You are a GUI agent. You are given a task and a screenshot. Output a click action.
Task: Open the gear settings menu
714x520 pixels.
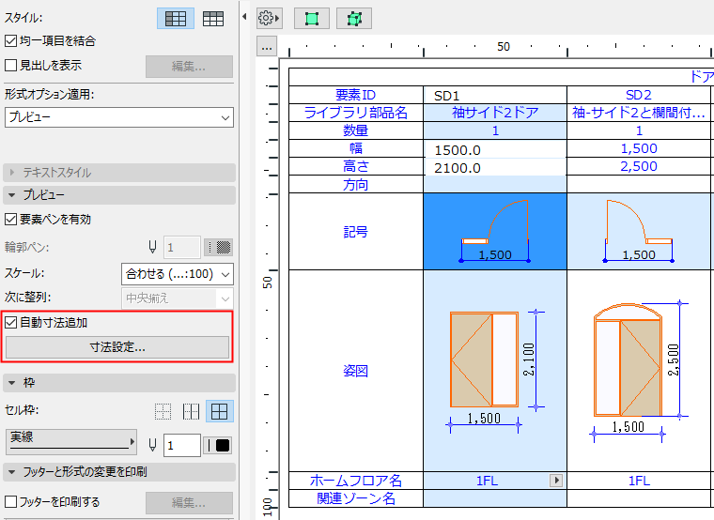point(269,19)
